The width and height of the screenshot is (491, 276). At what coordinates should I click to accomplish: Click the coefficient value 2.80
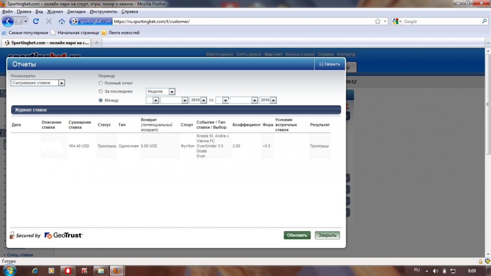coord(236,146)
